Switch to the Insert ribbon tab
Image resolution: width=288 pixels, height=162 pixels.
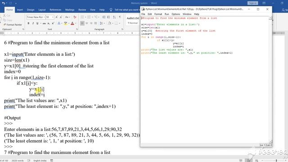click(x=20, y=10)
